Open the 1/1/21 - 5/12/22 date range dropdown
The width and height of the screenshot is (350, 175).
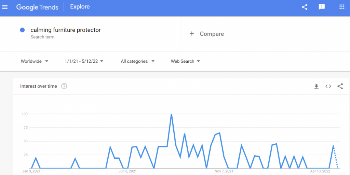(84, 61)
